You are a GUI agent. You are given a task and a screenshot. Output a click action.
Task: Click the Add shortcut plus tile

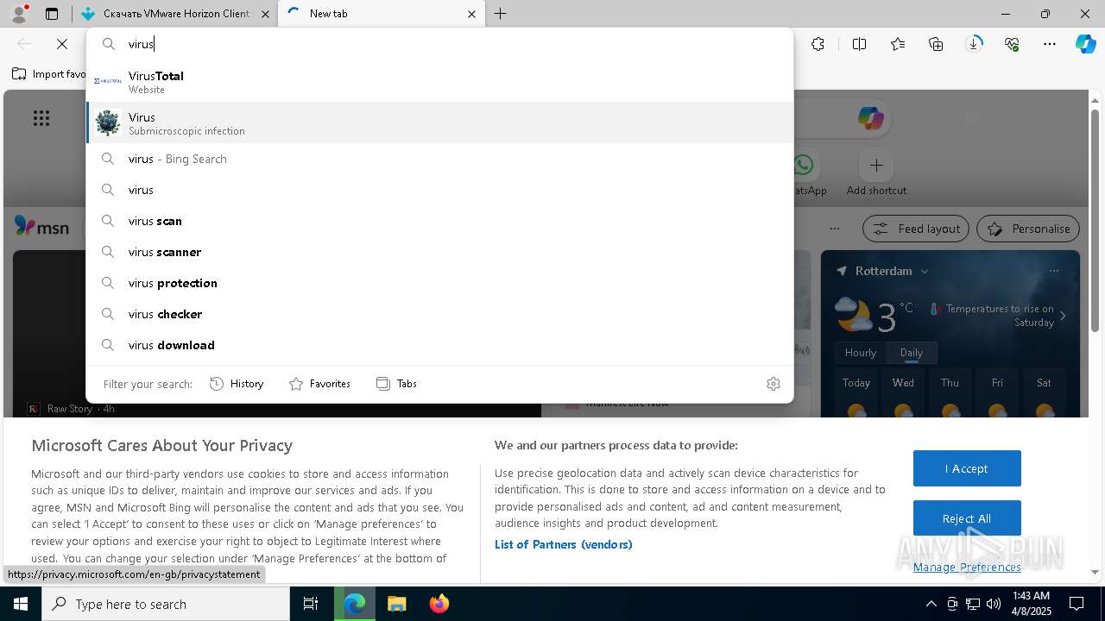[x=876, y=165]
